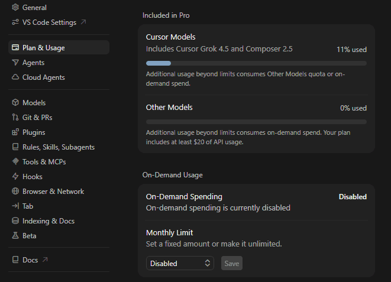Click 'On-demand spending is currently disabled' text
The height and width of the screenshot is (282, 391).
(218, 208)
